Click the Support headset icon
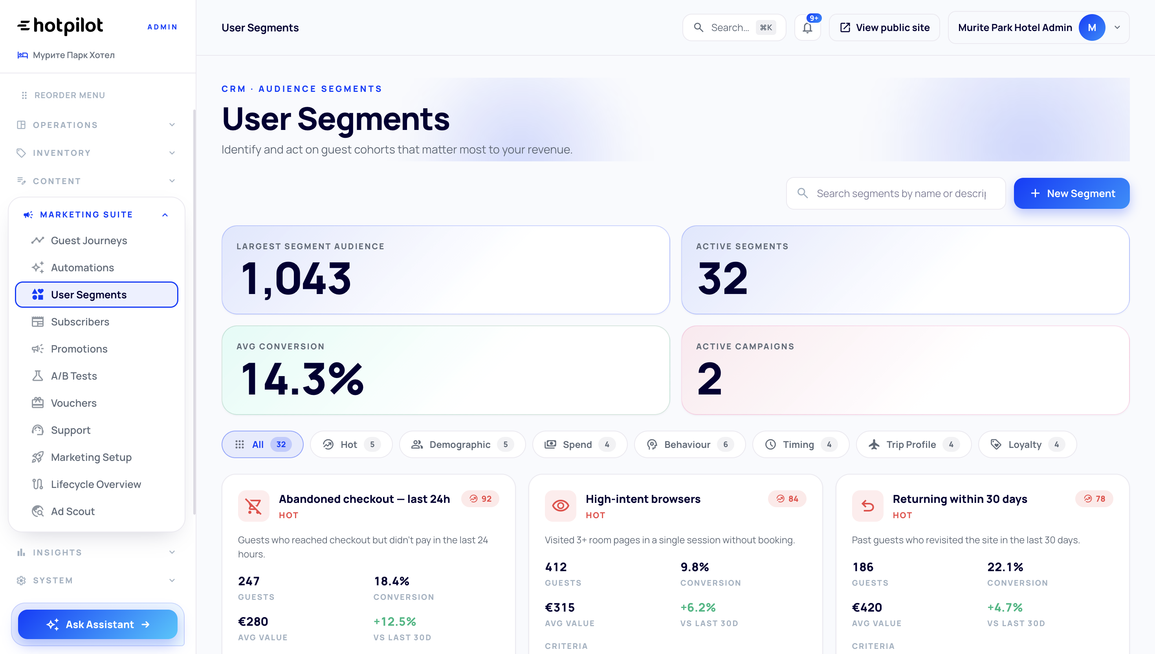Viewport: 1155px width, 654px height. click(x=38, y=430)
